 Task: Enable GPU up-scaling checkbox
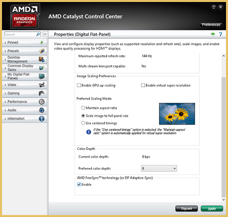click(79, 85)
